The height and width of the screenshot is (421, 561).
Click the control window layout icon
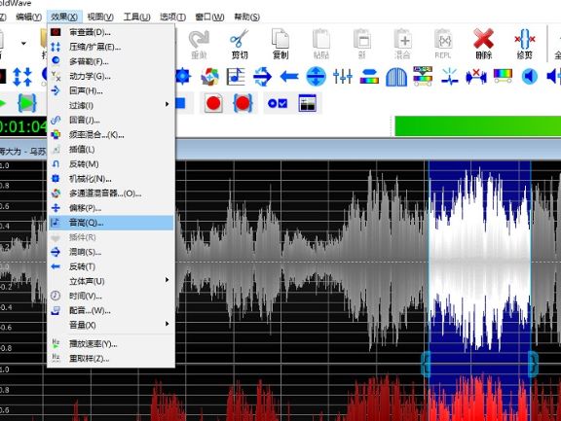tap(308, 103)
